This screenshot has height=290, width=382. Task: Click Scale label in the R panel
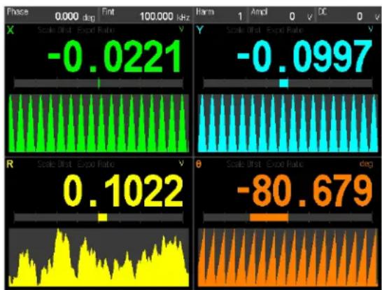(x=46, y=164)
